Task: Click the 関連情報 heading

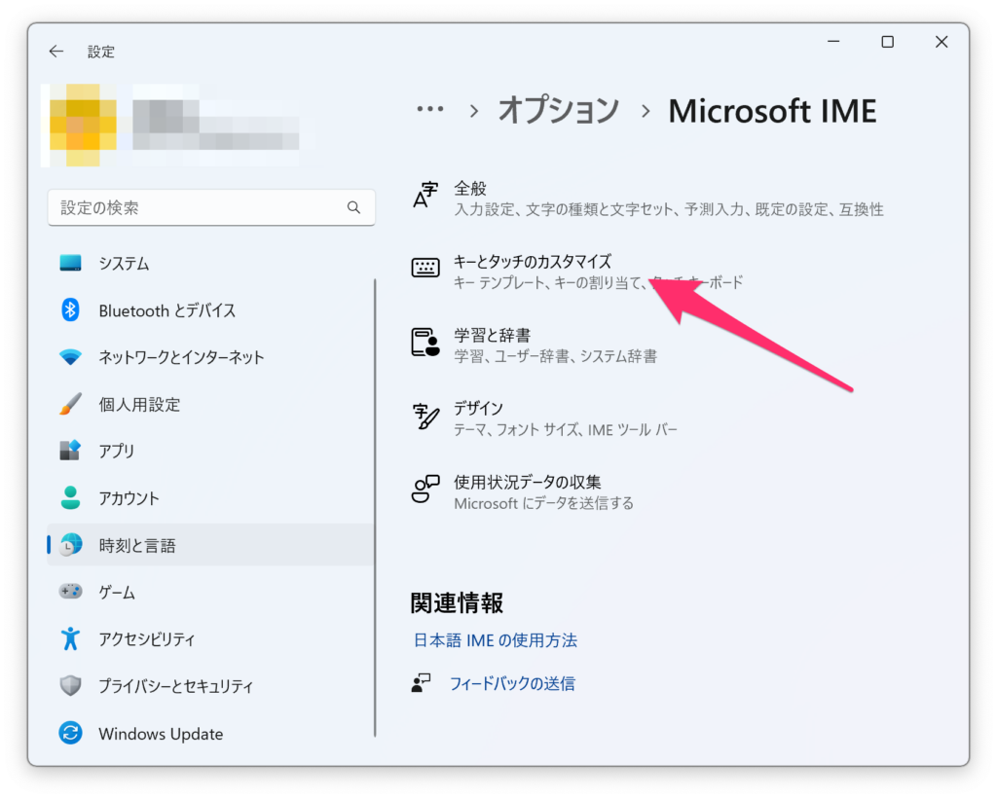Action: 458,602
